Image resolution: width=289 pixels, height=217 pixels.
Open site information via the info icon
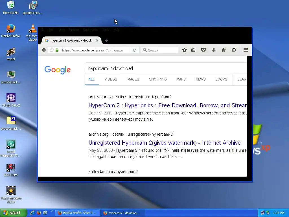coord(52,50)
